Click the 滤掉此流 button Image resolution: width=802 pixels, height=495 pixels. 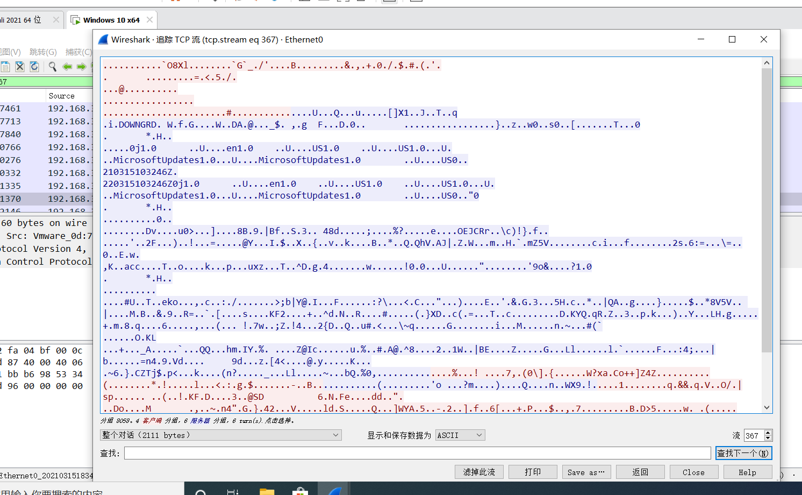[x=479, y=472]
